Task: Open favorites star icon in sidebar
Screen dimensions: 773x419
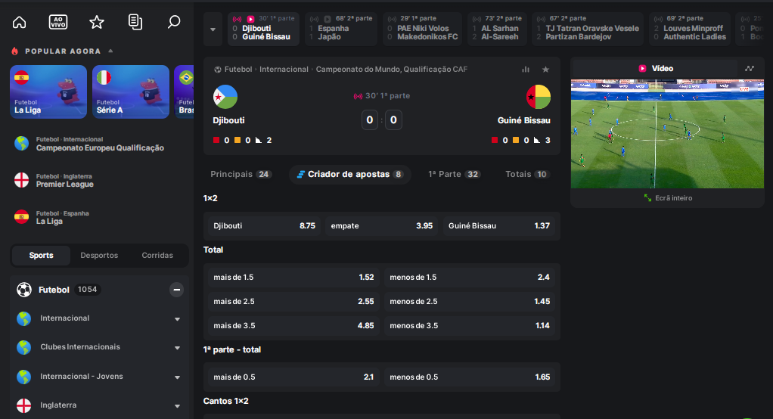Action: pyautogui.click(x=97, y=22)
